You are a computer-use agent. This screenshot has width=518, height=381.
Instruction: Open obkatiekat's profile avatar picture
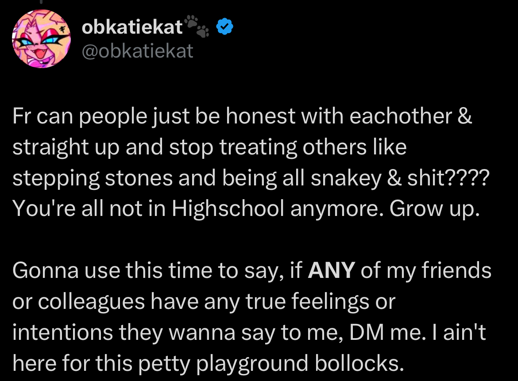tap(41, 39)
